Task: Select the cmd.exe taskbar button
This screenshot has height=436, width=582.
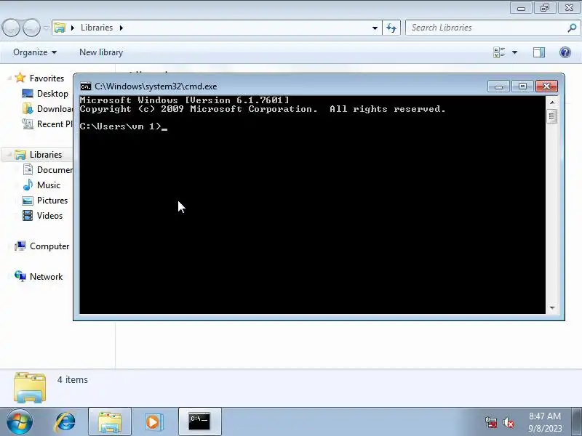Action: 199,422
